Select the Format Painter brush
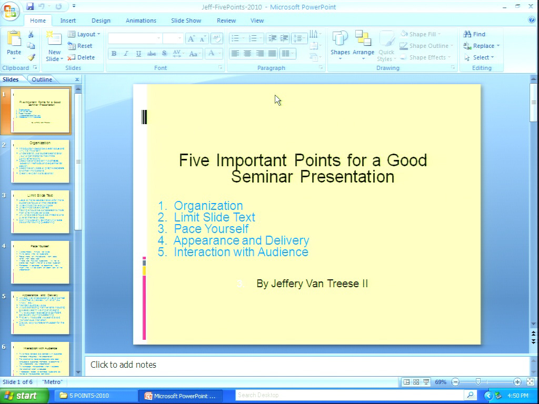 tap(31, 57)
